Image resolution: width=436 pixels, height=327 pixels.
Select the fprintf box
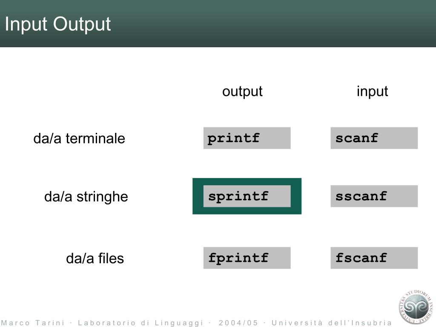(x=247, y=258)
